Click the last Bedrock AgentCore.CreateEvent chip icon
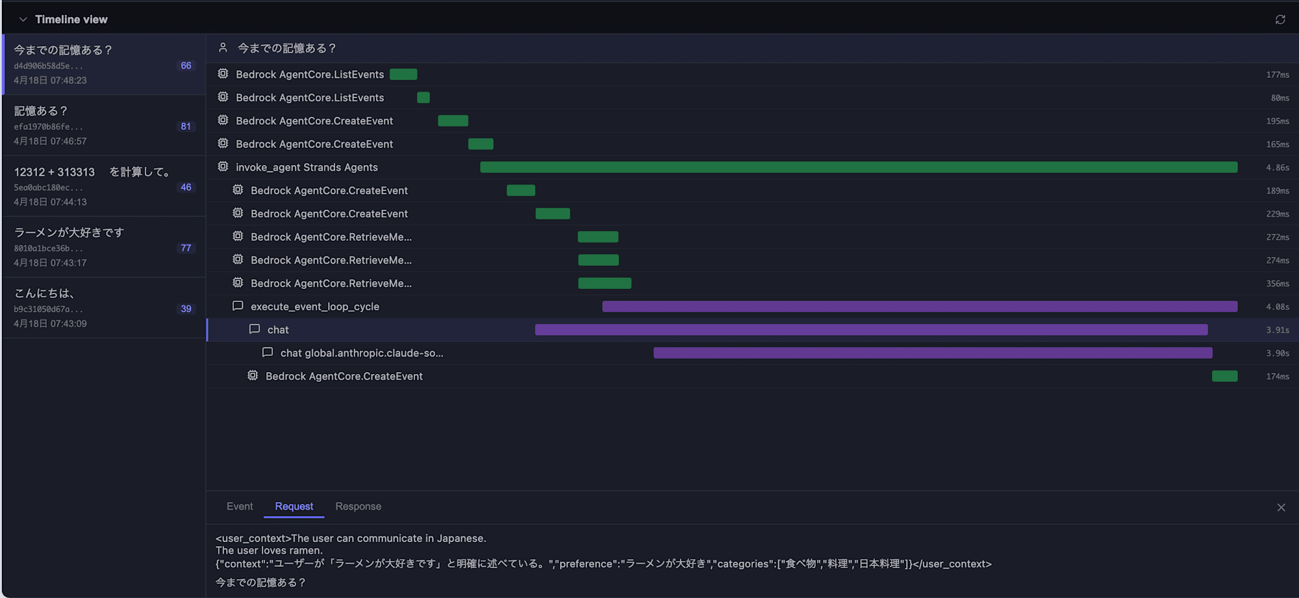Screen dimensions: 1299x598 pyautogui.click(x=253, y=376)
